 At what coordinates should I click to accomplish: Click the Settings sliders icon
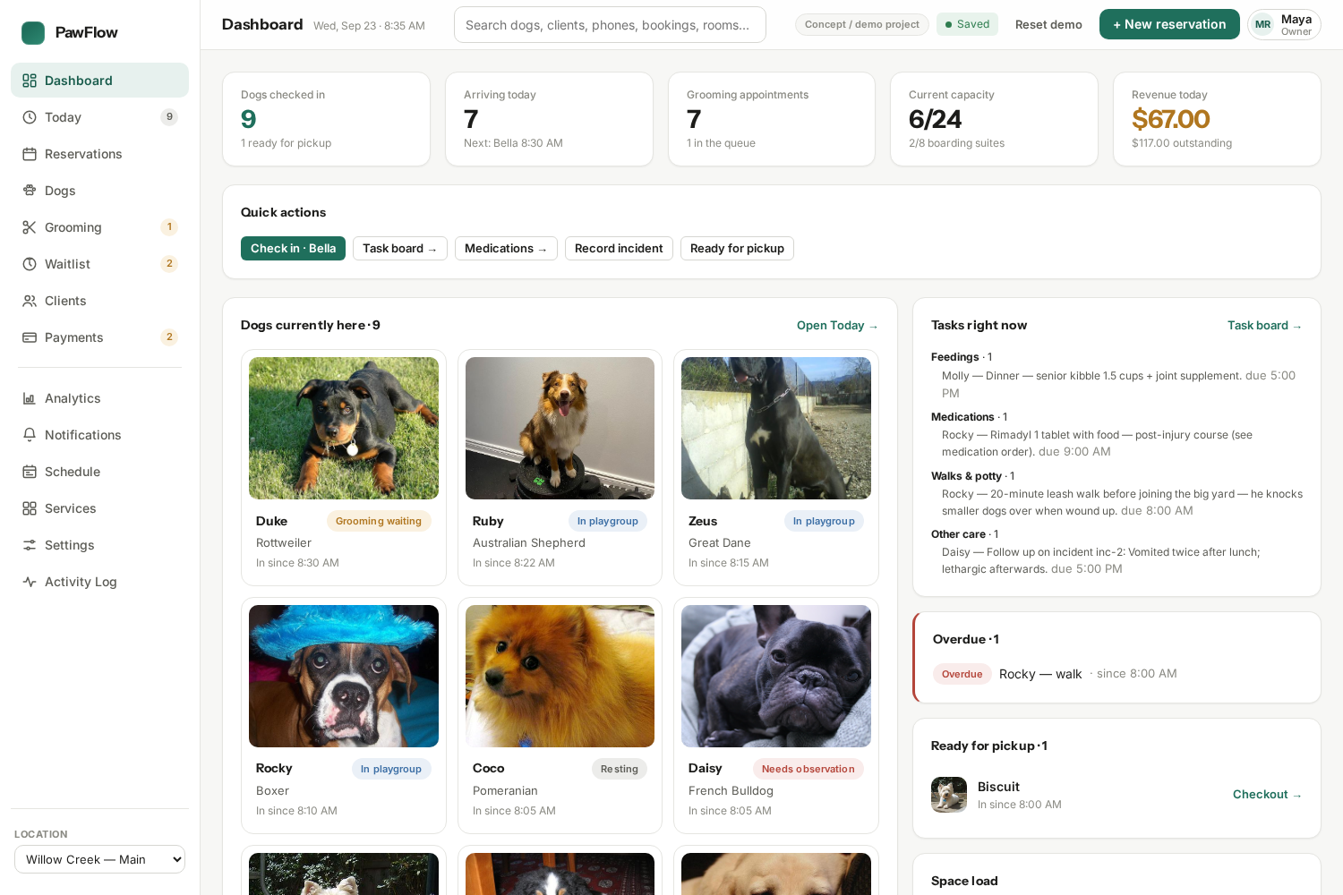pyautogui.click(x=30, y=545)
